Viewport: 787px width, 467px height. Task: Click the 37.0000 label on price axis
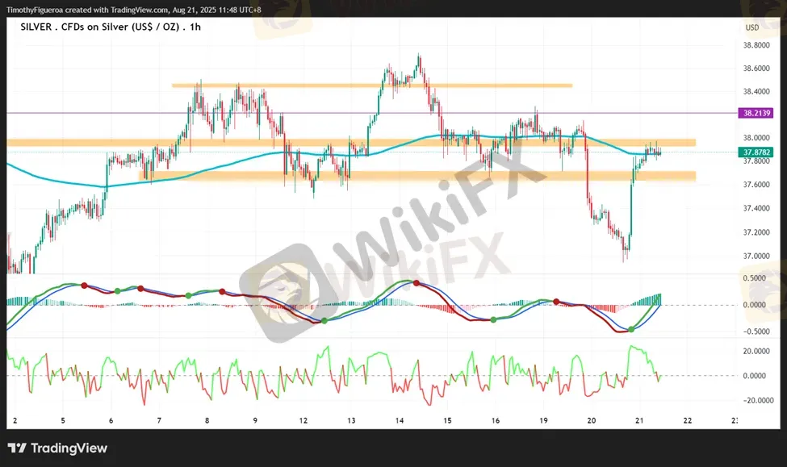[x=757, y=256]
